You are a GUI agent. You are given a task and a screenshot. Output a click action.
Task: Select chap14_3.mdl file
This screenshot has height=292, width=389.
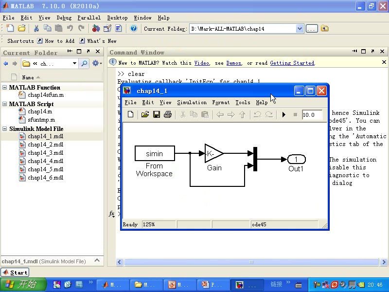[x=45, y=153]
